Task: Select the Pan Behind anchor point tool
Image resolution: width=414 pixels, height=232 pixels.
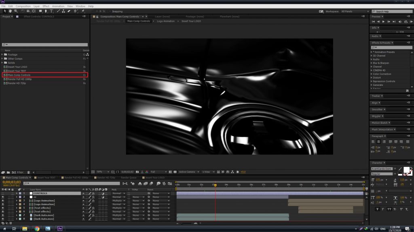Action: pyautogui.click(x=34, y=11)
